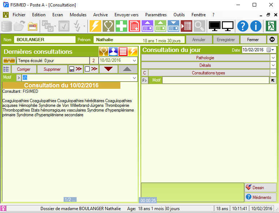Toggle the list view icon beside Corriger
Screen dimensions: 279x213
(x=7, y=69)
